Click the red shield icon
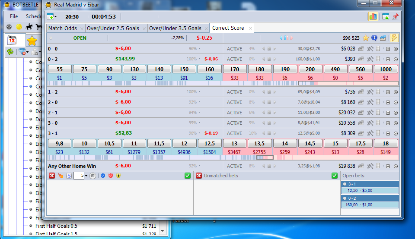The width and height of the screenshot is (415, 239). coord(111,176)
